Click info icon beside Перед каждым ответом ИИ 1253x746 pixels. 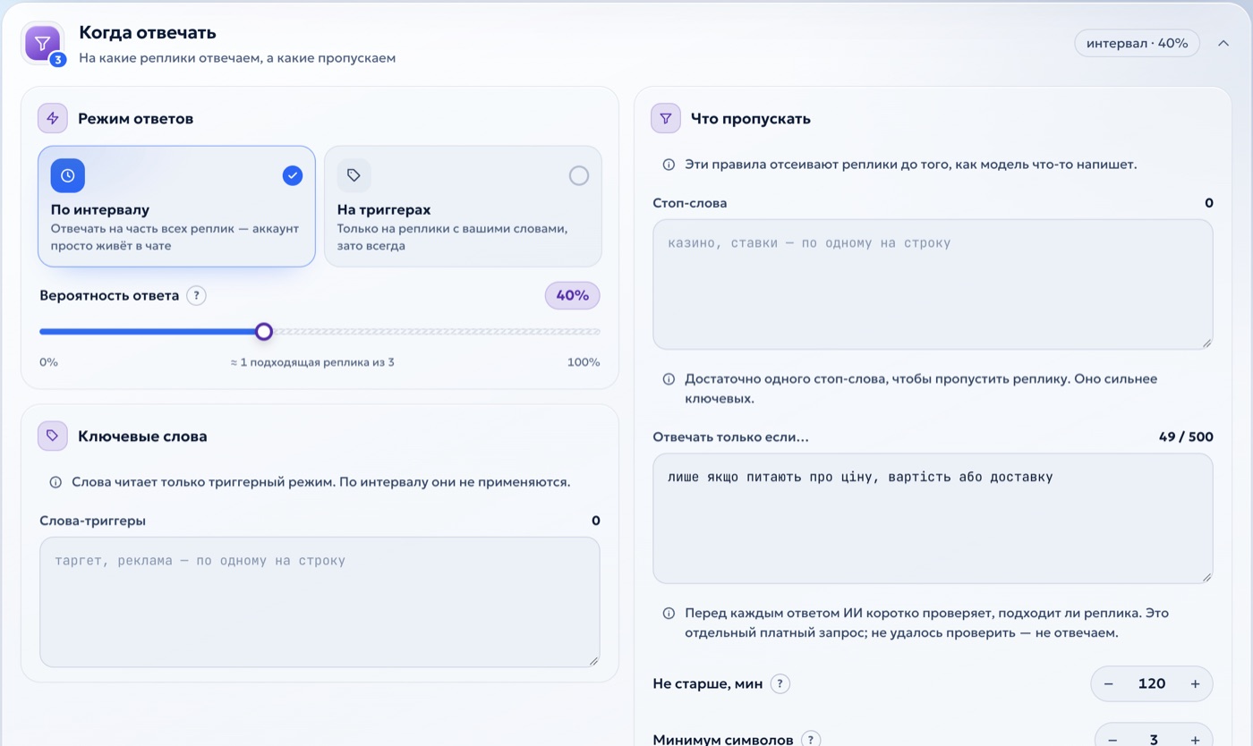669,614
